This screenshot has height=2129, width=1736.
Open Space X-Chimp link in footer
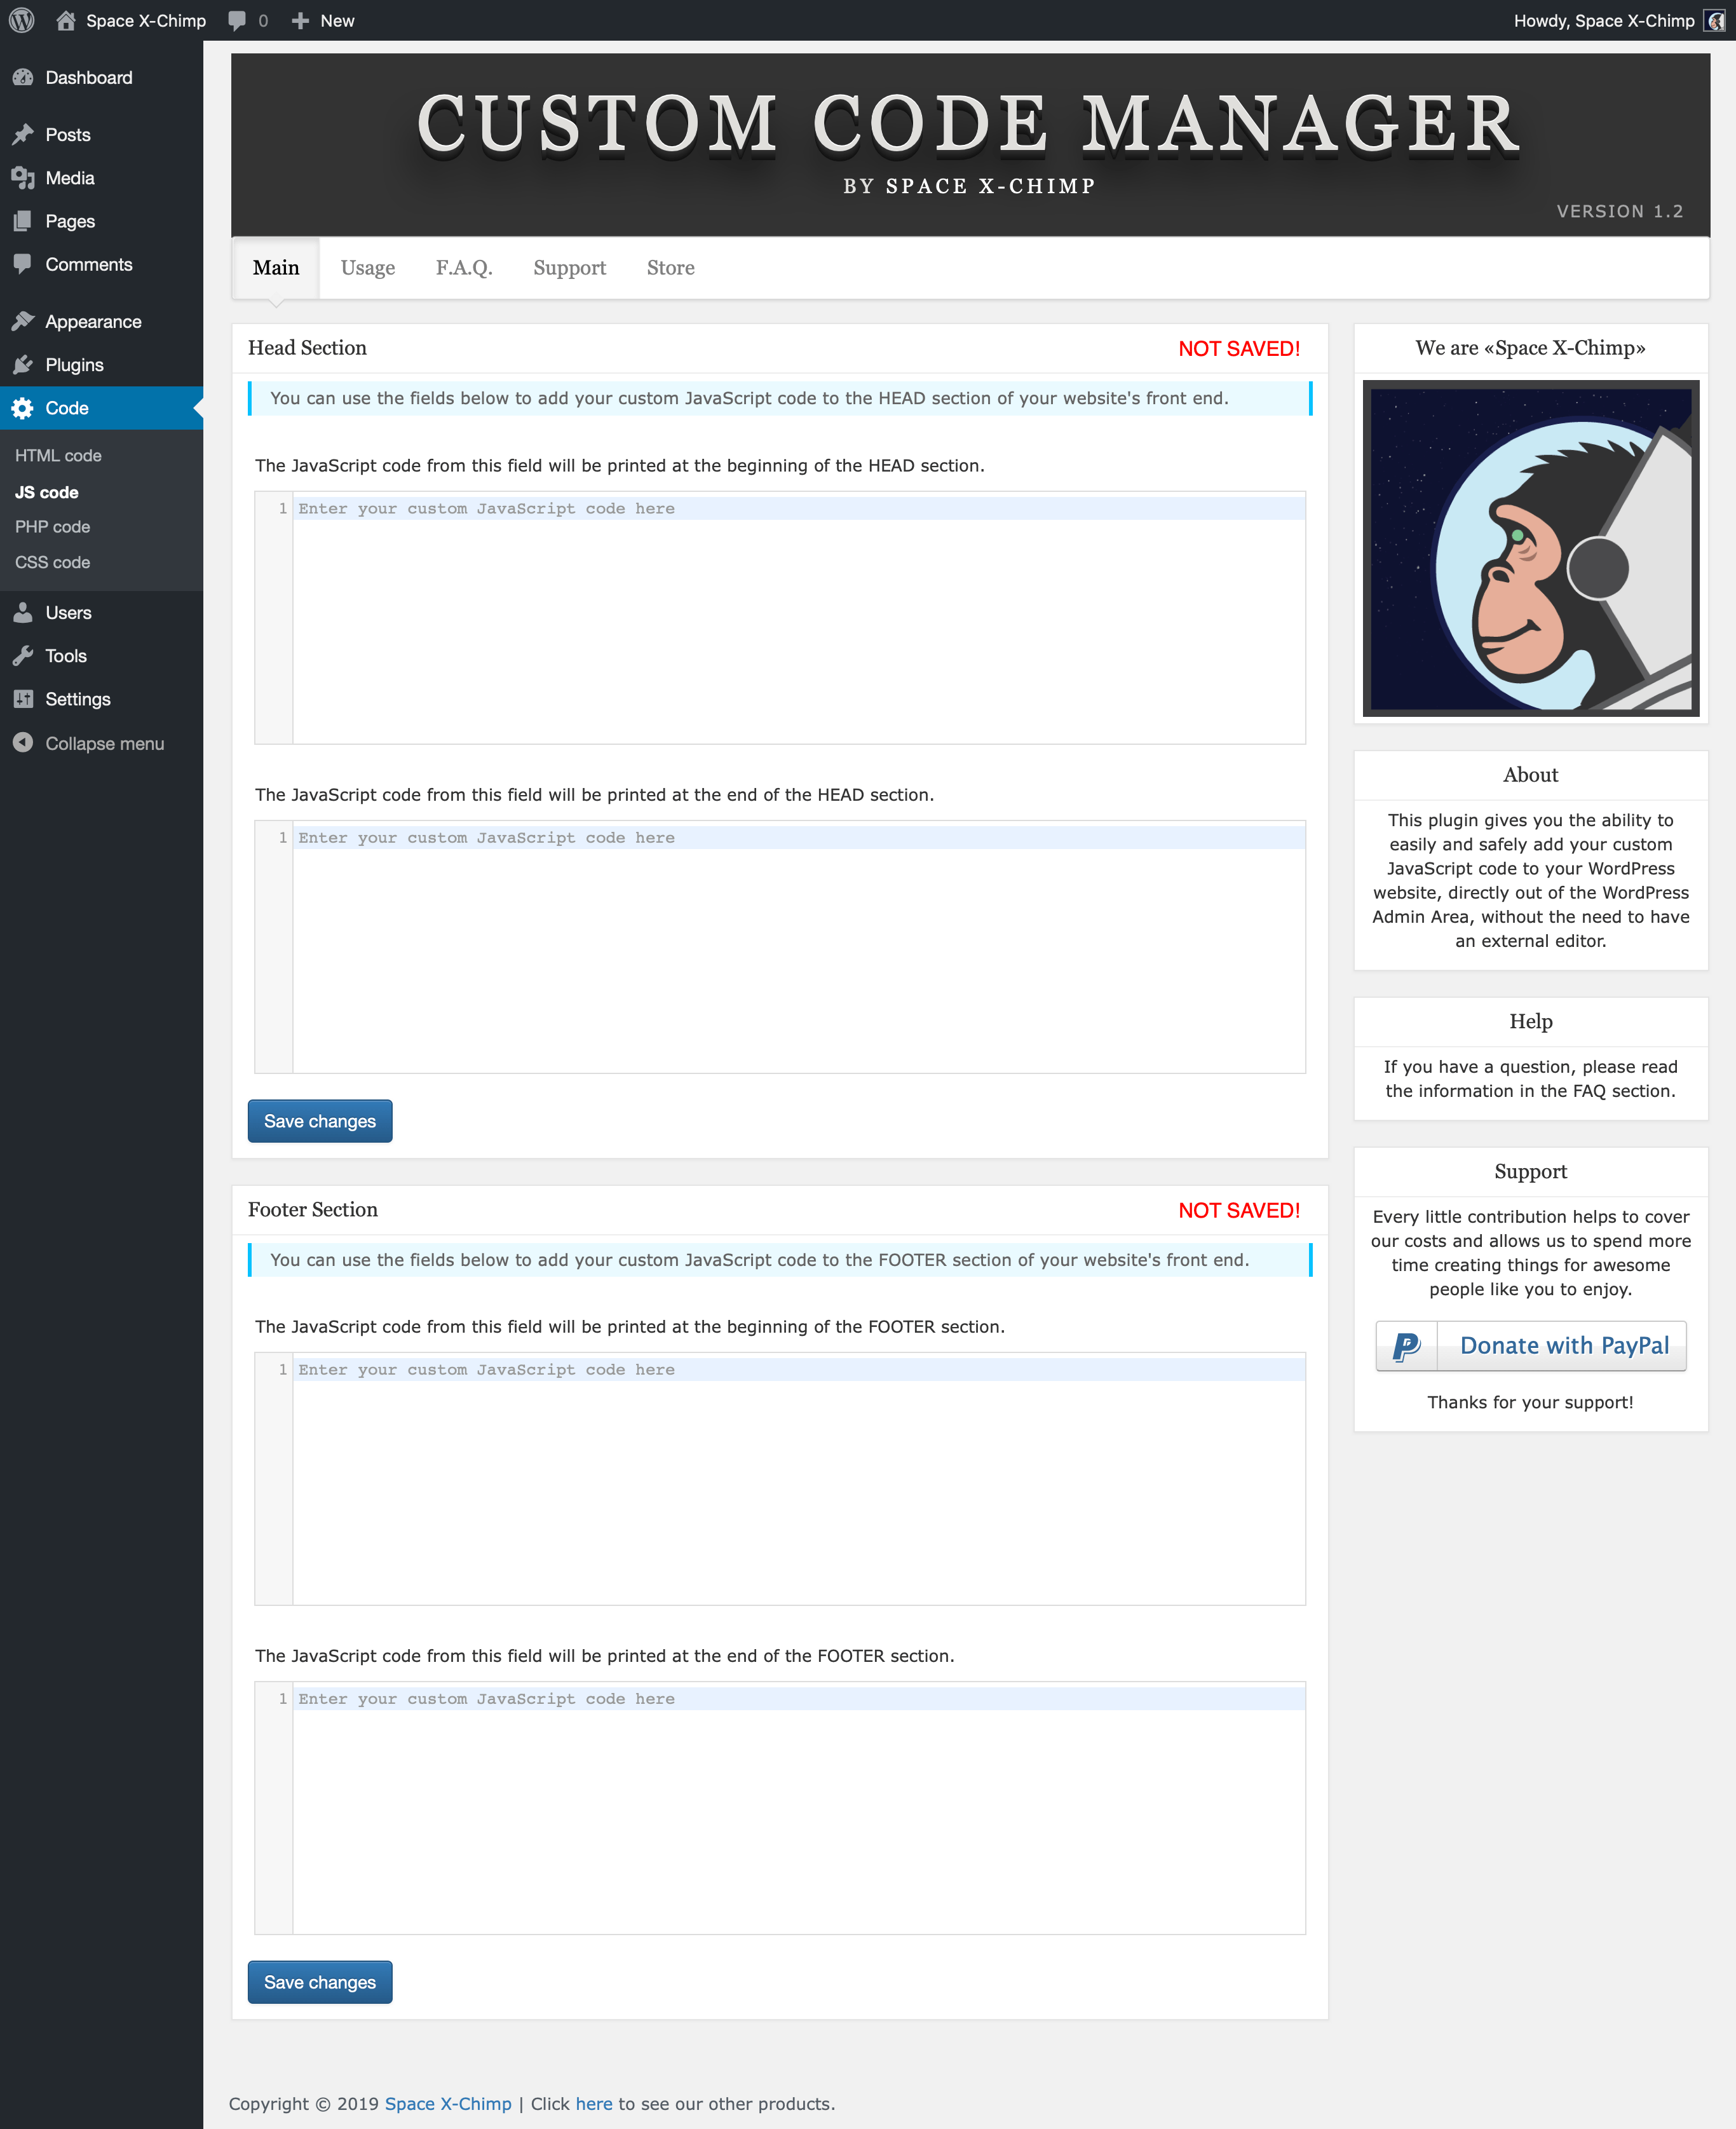click(448, 2103)
